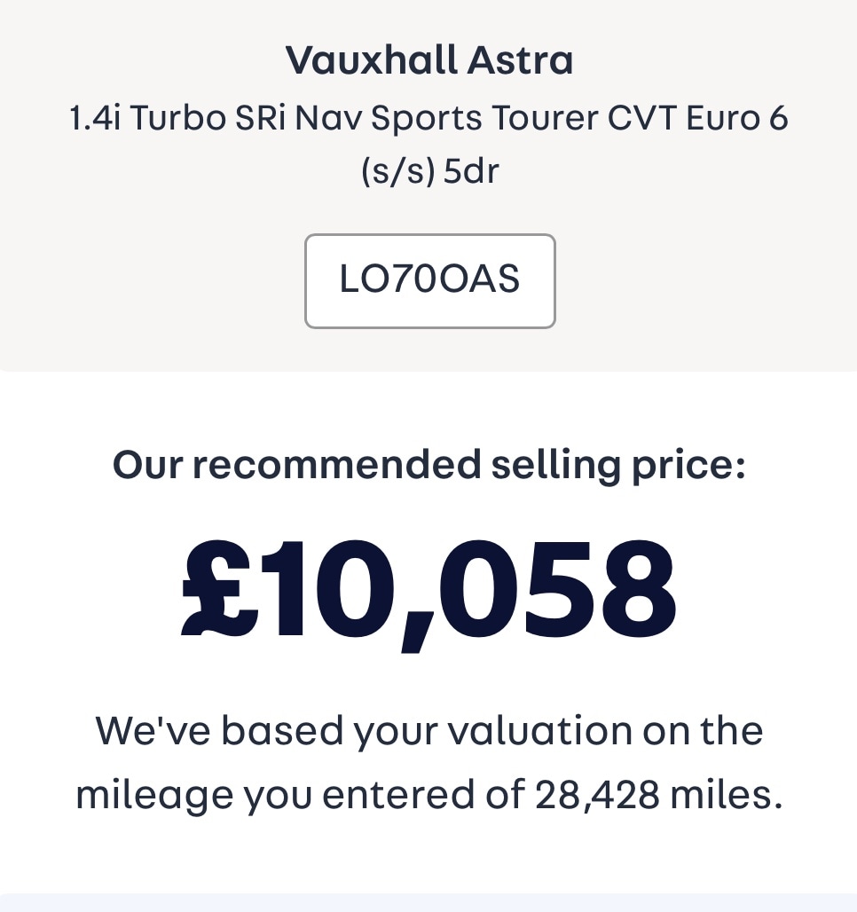This screenshot has height=912, width=857.
Task: Click the 'mileage you entered of' text
Action: coord(301,796)
